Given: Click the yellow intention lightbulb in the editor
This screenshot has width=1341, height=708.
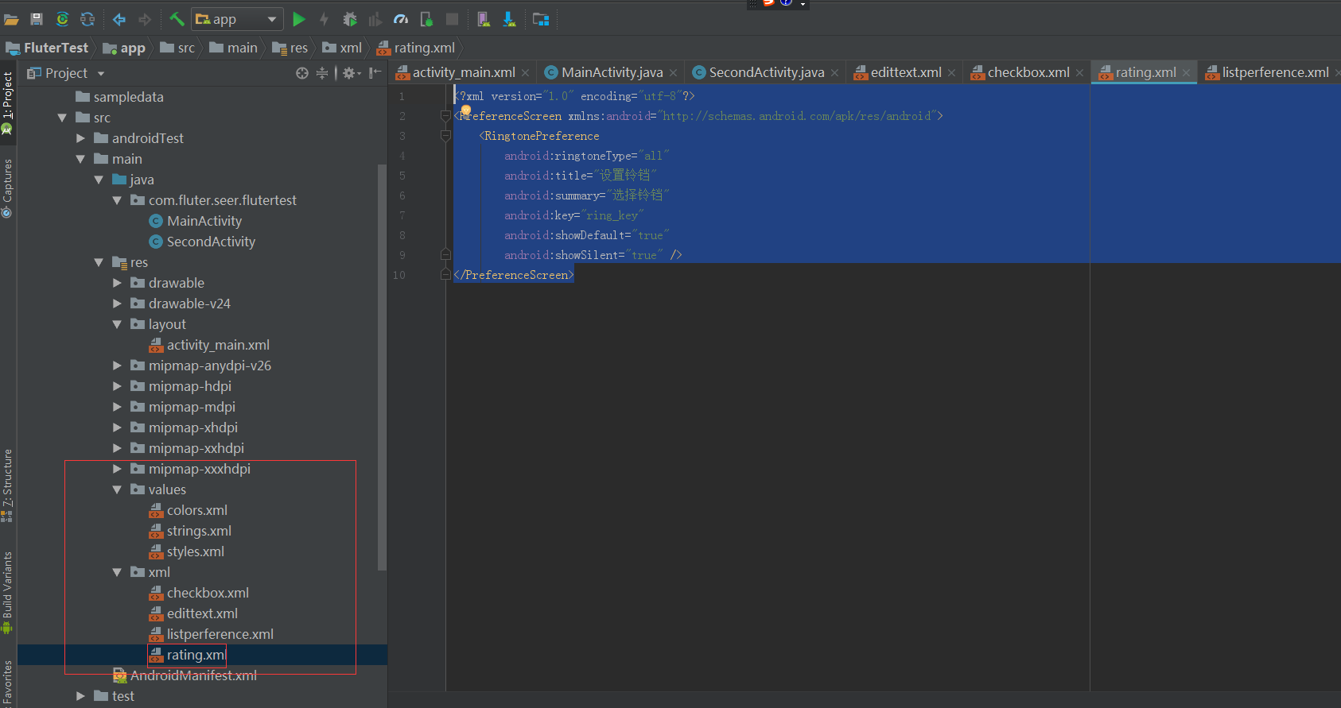Looking at the screenshot, I should click(466, 110).
